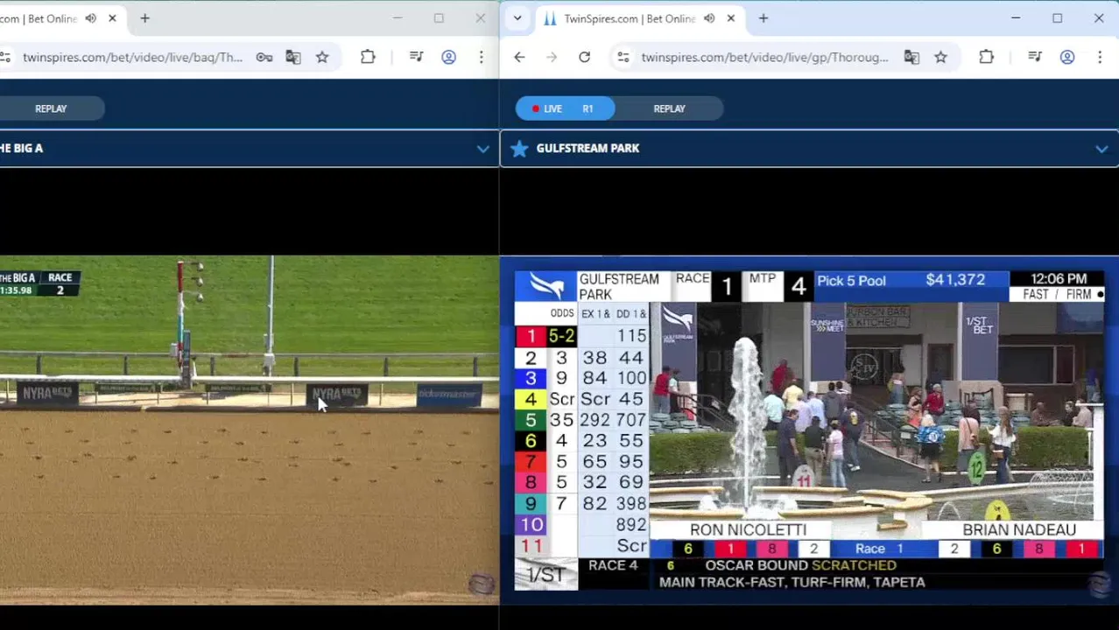Click translate icon in left window address bar

coord(293,58)
